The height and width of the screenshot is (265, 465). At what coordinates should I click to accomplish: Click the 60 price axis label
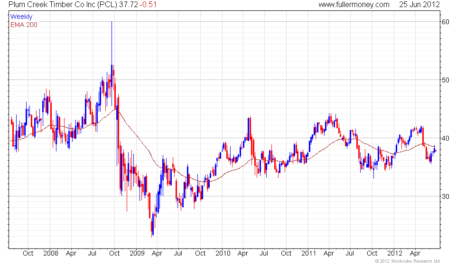point(446,22)
